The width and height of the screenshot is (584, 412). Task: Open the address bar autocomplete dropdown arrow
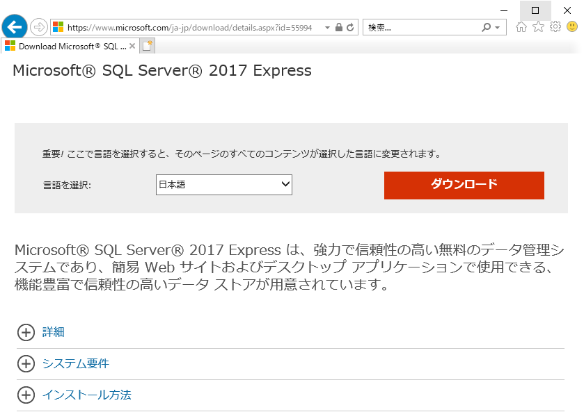coord(327,28)
